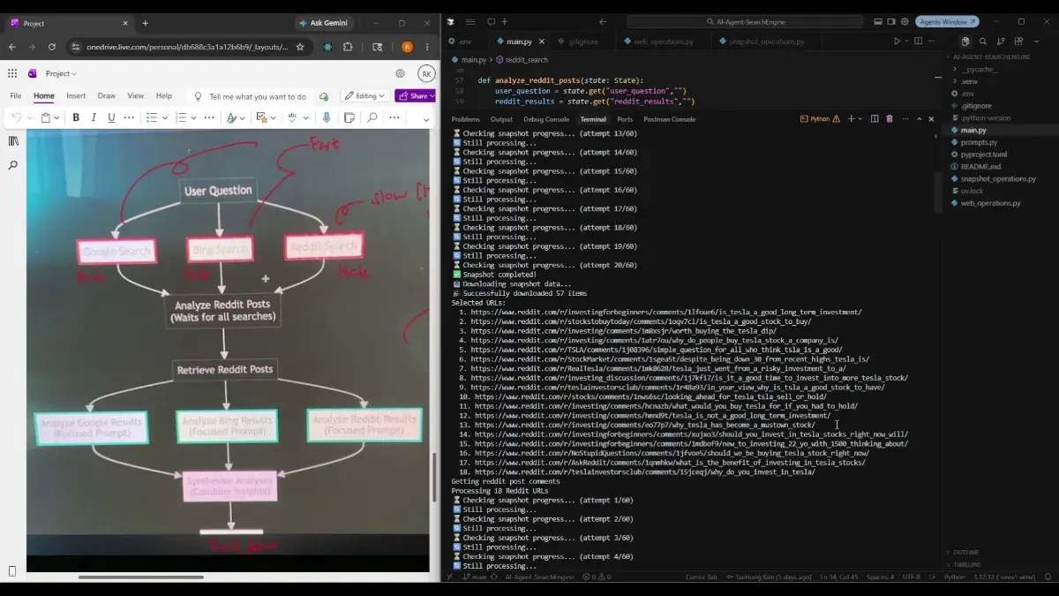The width and height of the screenshot is (1059, 596).
Task: Open the sticky notes feed icon
Action: tap(349, 117)
